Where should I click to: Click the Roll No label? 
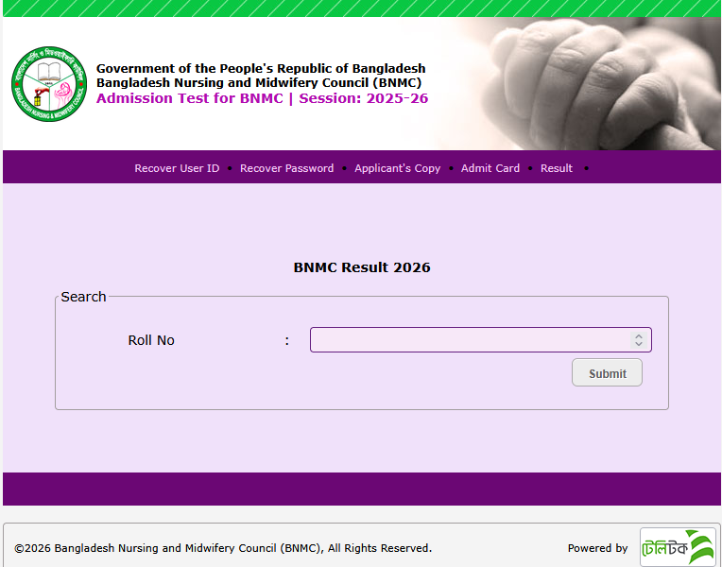click(x=151, y=340)
